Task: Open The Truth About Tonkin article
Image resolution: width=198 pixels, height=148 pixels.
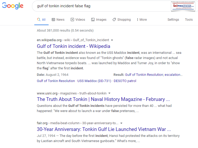Action: [x=103, y=99]
